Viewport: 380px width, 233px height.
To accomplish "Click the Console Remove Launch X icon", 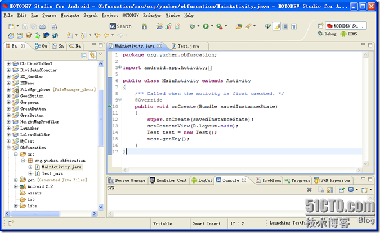I will tap(309, 190).
